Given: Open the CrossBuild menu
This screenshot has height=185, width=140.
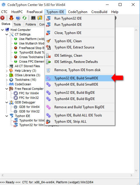Looking at the screenshot, I should tap(99, 12).
